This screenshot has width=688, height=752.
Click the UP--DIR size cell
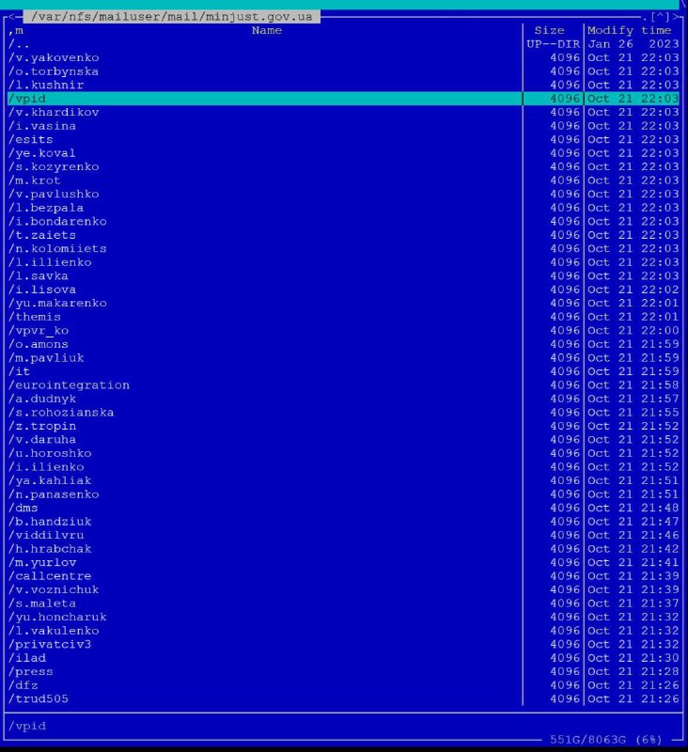click(554, 44)
